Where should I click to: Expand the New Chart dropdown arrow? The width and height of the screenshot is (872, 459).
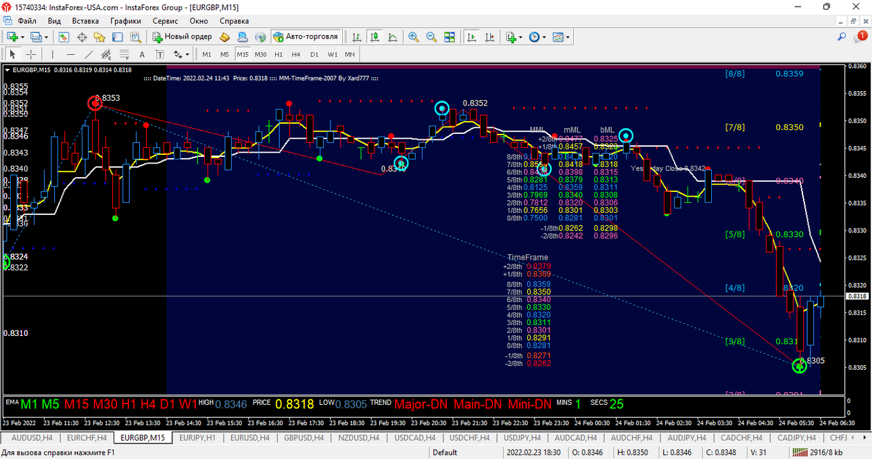pos(22,37)
